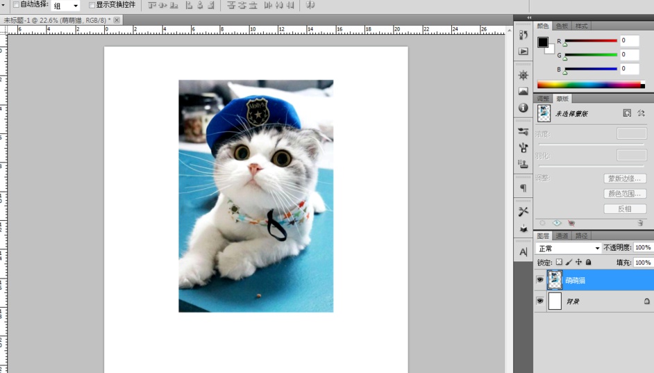The width and height of the screenshot is (654, 373).
Task: Toggle lock image pixels brush icon
Action: coord(569,262)
